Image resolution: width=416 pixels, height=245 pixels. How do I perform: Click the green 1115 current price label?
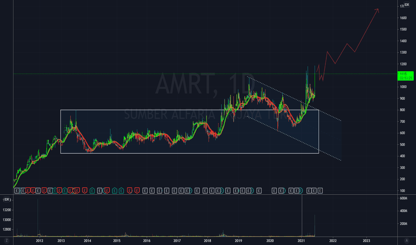(x=406, y=76)
